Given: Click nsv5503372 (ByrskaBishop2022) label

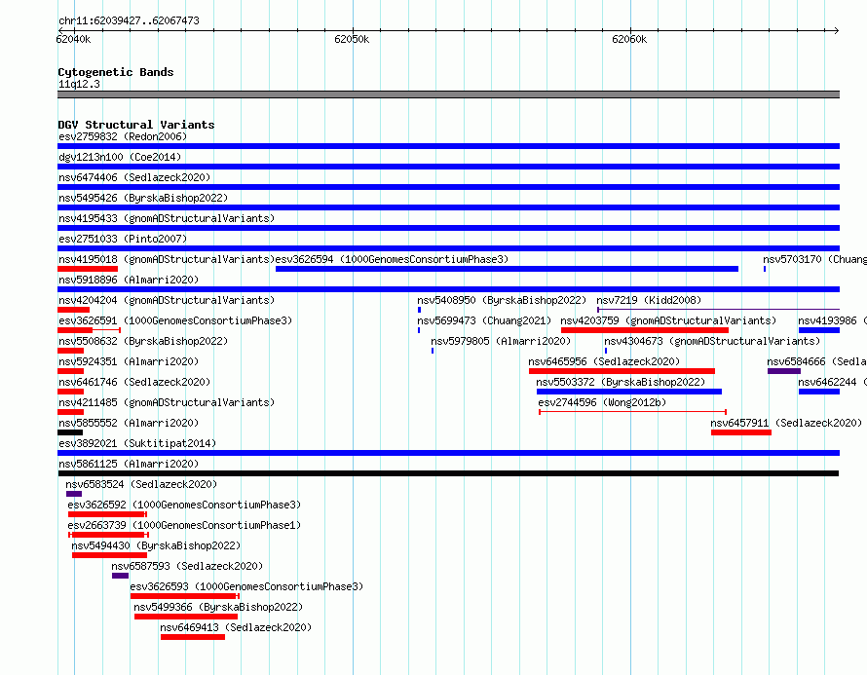Looking at the screenshot, I should point(621,382).
